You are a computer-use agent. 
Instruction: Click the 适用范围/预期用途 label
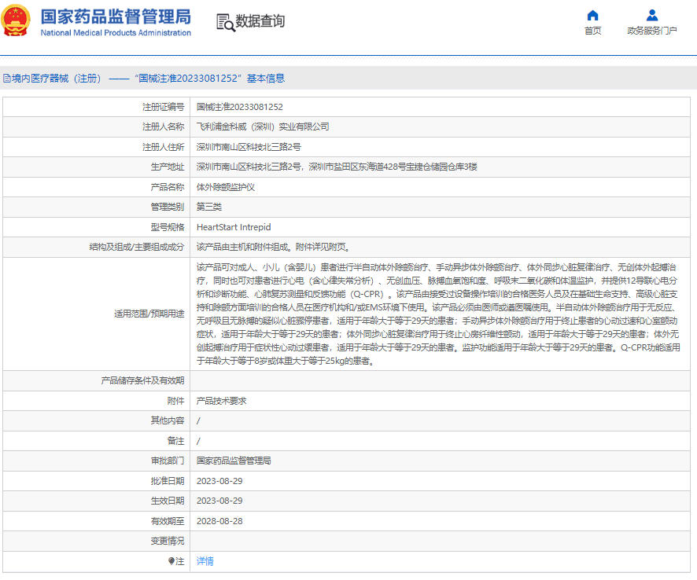[149, 314]
